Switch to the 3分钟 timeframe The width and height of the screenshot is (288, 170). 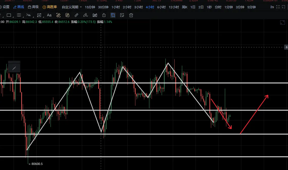(x=240, y=7)
